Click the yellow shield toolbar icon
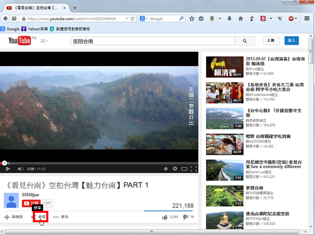 [212, 19]
